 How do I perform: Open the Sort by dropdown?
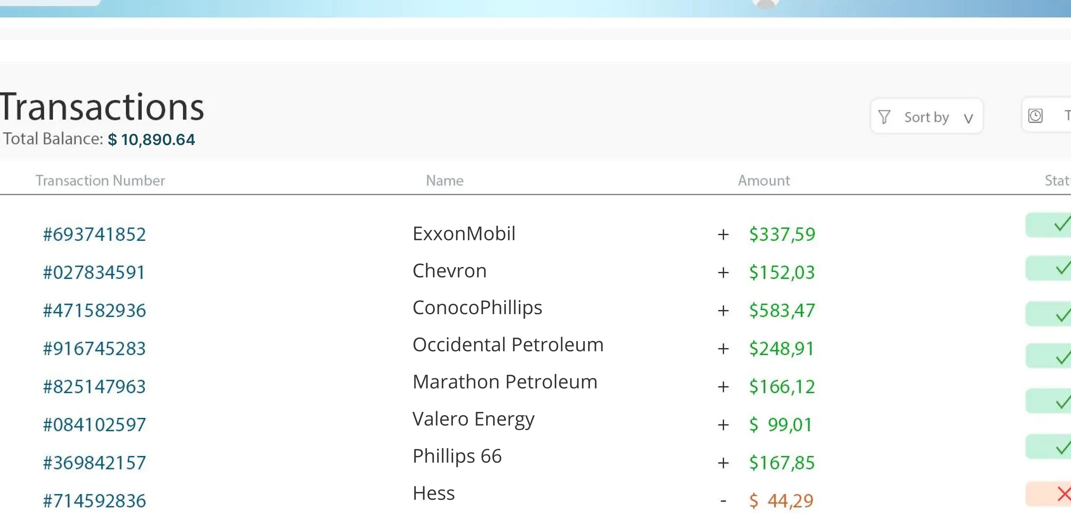926,117
